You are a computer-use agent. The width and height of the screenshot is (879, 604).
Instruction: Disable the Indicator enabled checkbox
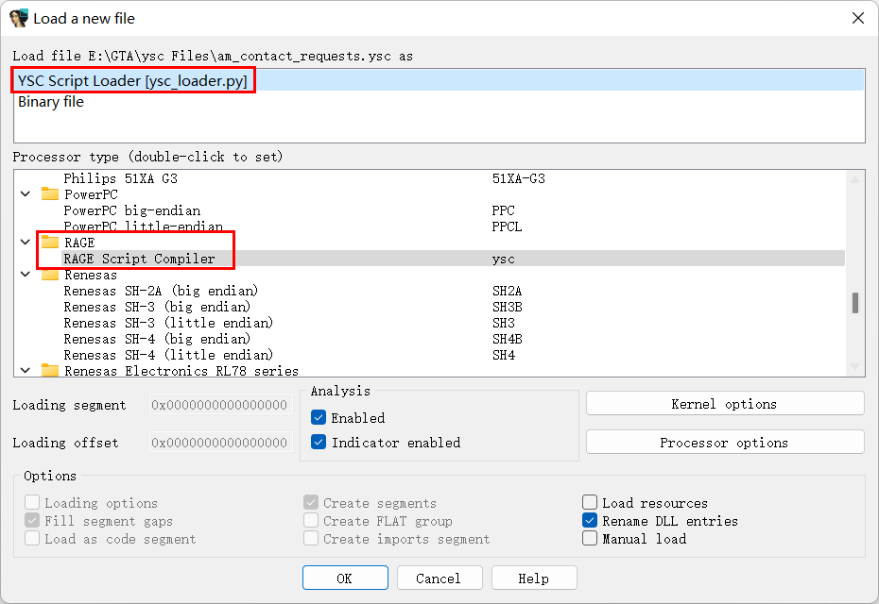pyautogui.click(x=319, y=443)
